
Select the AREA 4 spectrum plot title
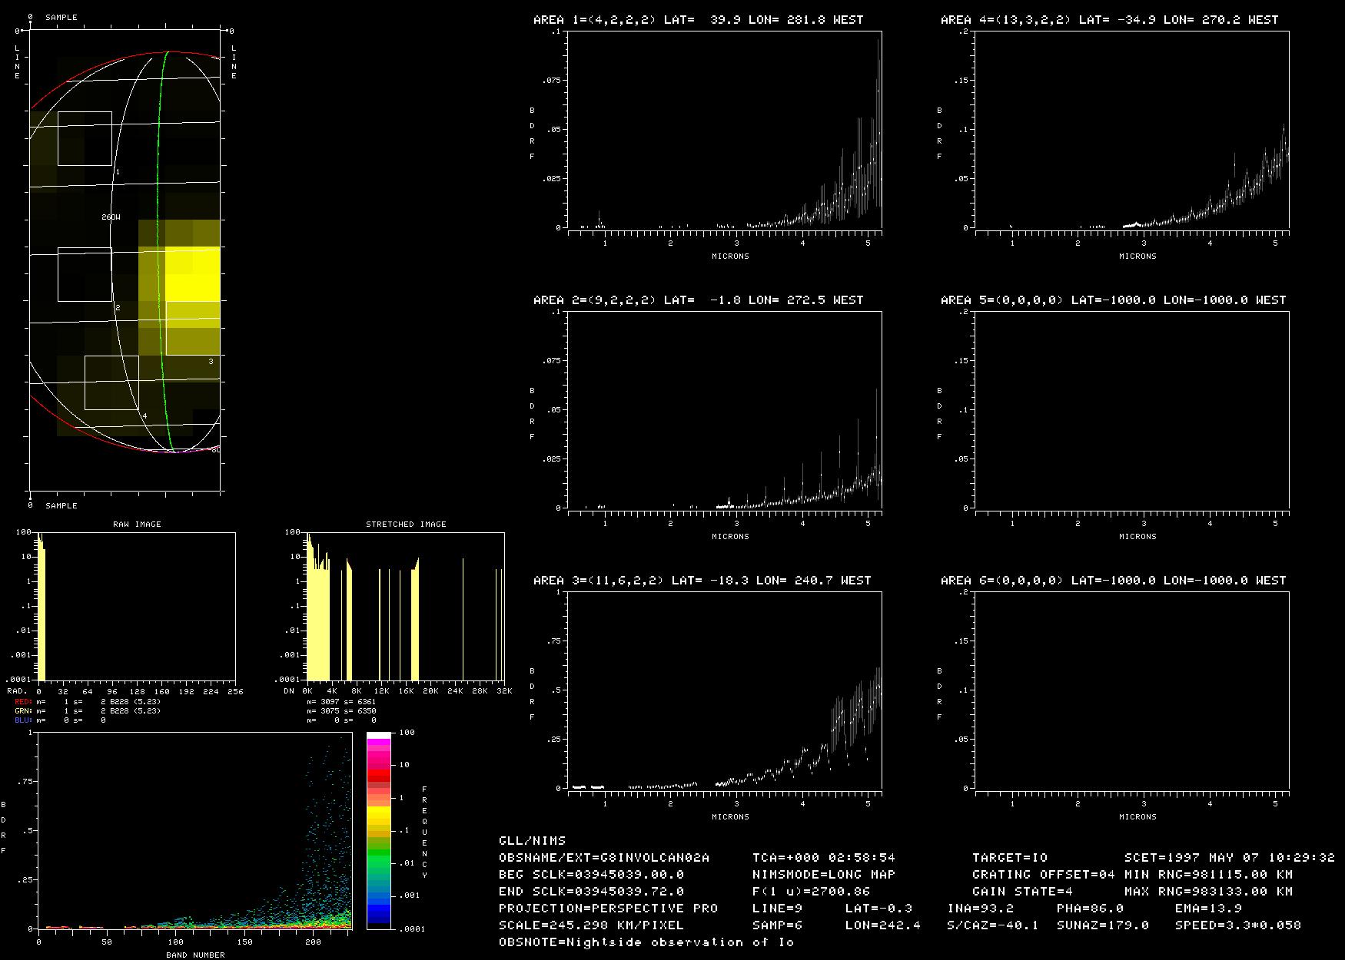tap(1109, 20)
